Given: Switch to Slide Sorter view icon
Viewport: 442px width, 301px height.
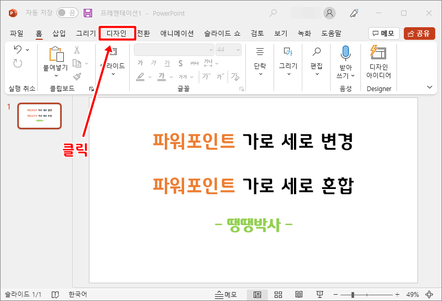Looking at the screenshot, I should 278,295.
